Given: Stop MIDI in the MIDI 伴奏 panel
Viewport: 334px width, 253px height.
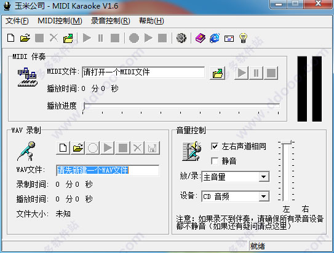Looking at the screenshot, I should coord(271,73).
